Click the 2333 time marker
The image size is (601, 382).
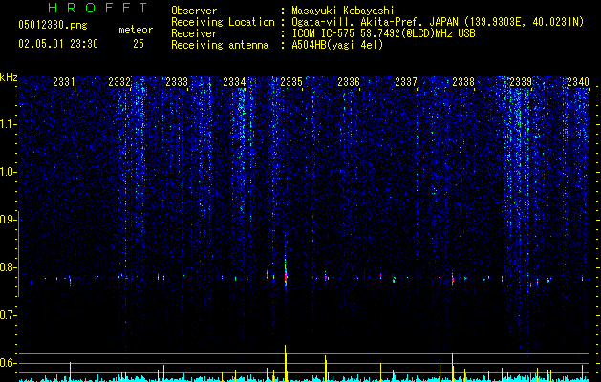(177, 81)
